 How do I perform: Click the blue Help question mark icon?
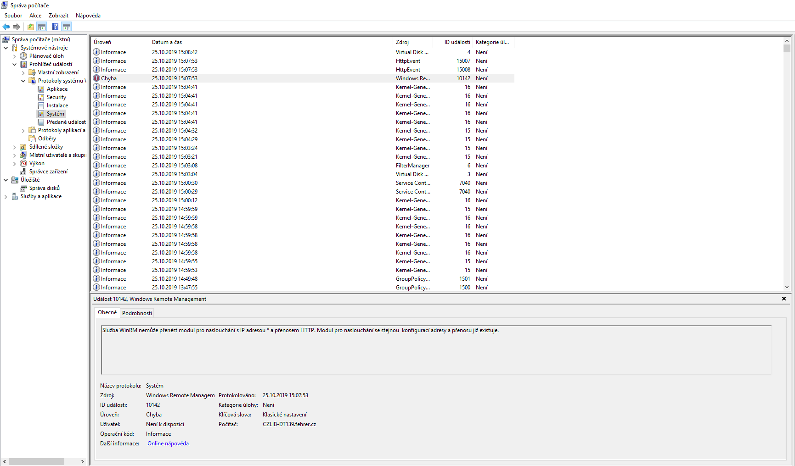55,27
